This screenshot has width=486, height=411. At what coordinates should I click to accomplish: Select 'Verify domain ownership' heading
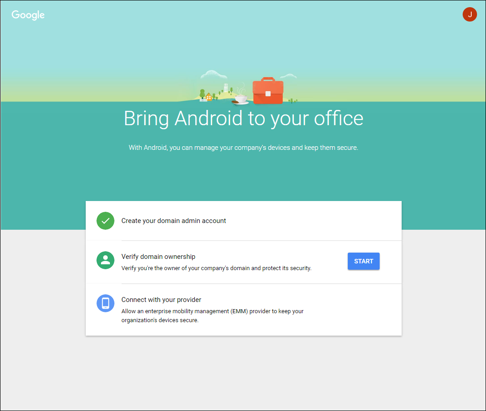158,257
